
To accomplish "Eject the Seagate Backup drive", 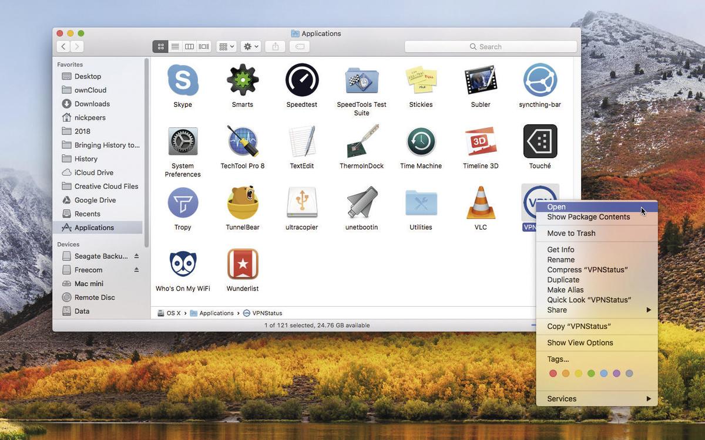I will coord(136,256).
